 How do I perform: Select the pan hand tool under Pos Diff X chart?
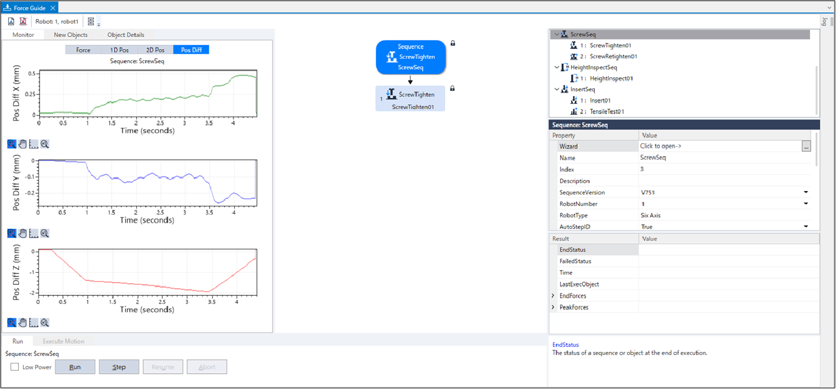[x=22, y=144]
